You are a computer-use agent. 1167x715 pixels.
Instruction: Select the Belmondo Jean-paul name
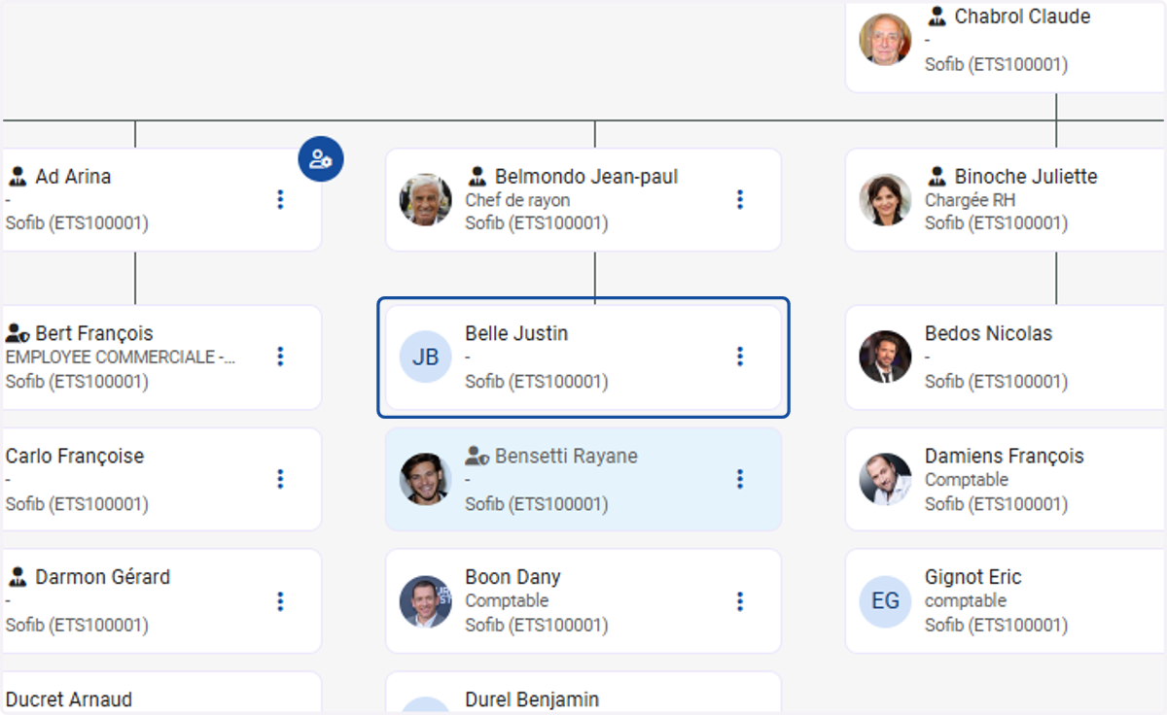tap(586, 177)
